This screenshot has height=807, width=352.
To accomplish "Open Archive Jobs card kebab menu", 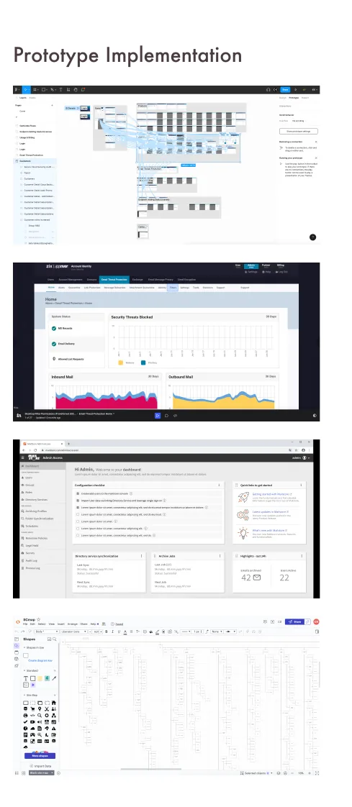I will pos(220,556).
